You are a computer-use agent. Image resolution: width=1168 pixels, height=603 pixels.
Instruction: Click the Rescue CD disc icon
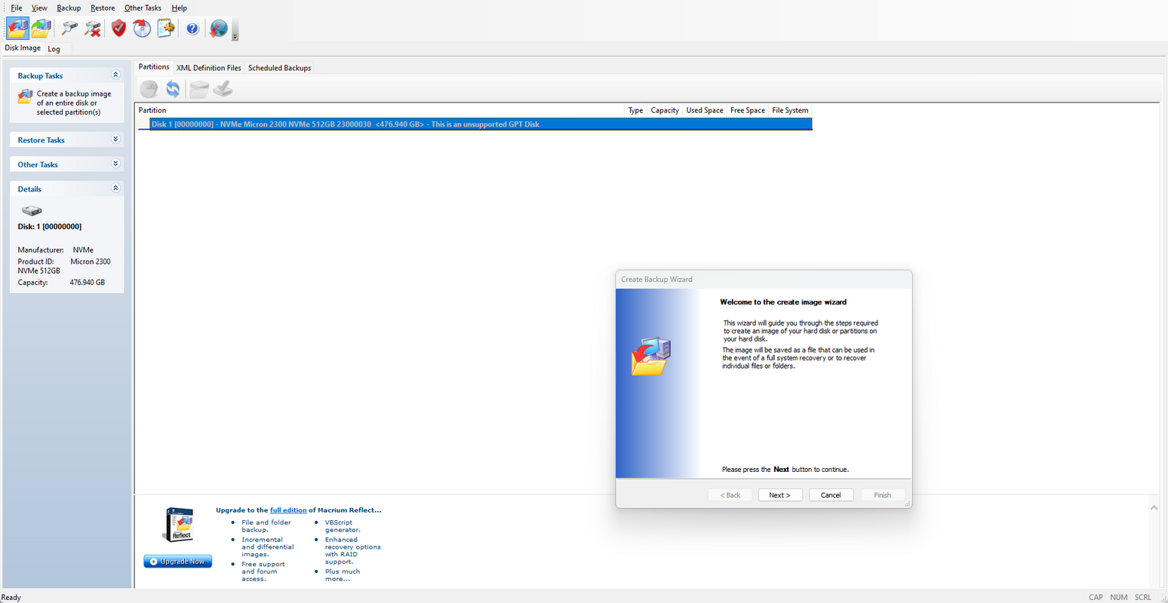pyautogui.click(x=142, y=29)
